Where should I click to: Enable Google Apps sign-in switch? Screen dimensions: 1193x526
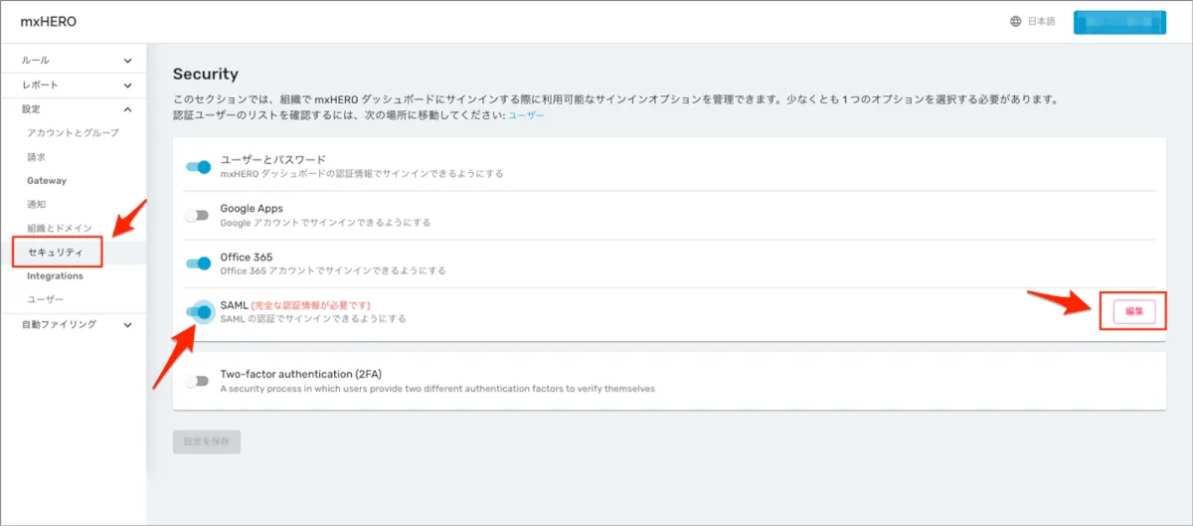[199, 215]
